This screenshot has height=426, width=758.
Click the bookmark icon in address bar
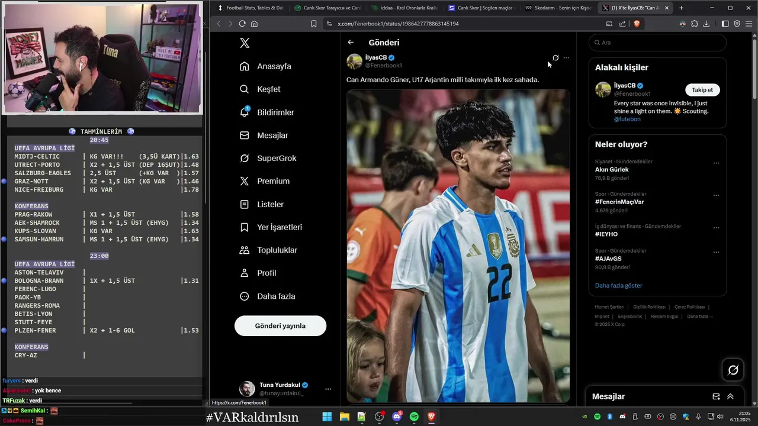[314, 24]
